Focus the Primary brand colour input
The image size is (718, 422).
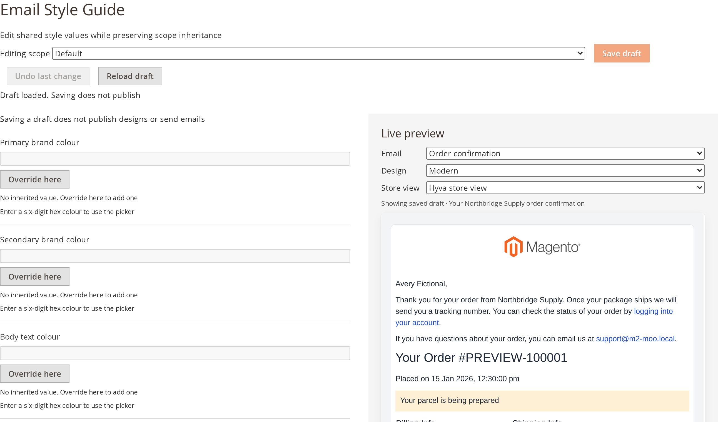175,159
